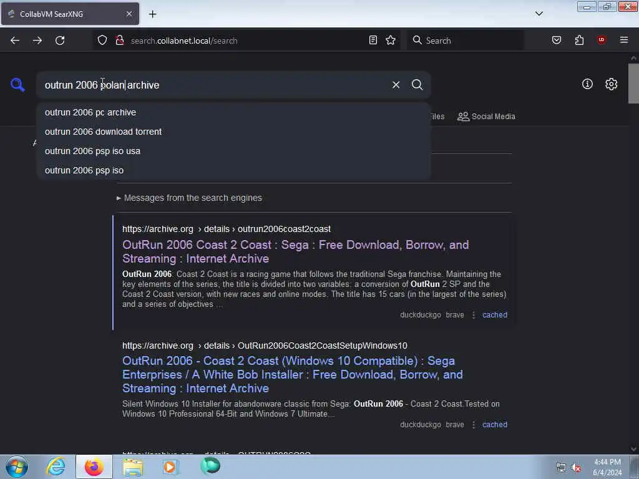The height and width of the screenshot is (479, 639).
Task: Open cached link of the Windows 10 result
Action: coord(495,424)
